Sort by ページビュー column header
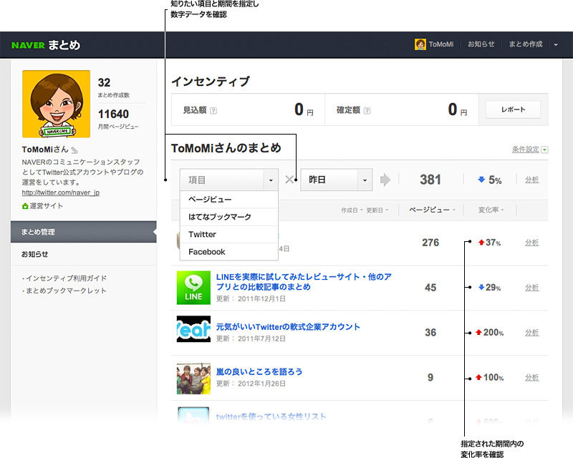573x458 pixels. coord(432,210)
